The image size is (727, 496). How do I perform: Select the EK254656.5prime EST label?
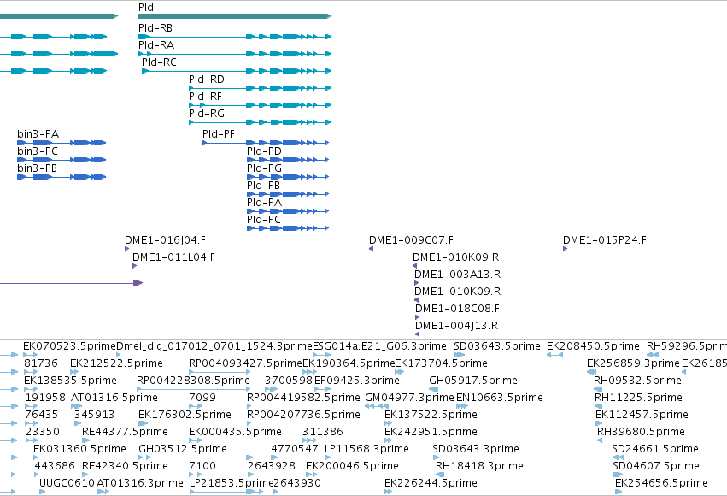(x=661, y=484)
